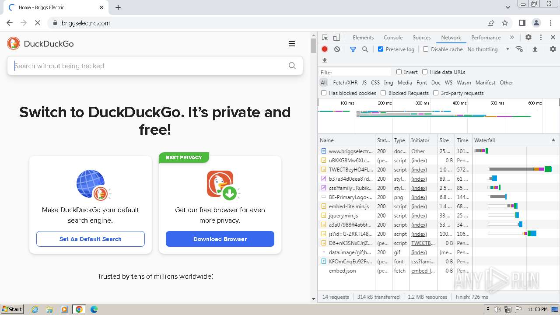Click the Download Browser button
Image resolution: width=560 pixels, height=315 pixels.
[x=220, y=239]
